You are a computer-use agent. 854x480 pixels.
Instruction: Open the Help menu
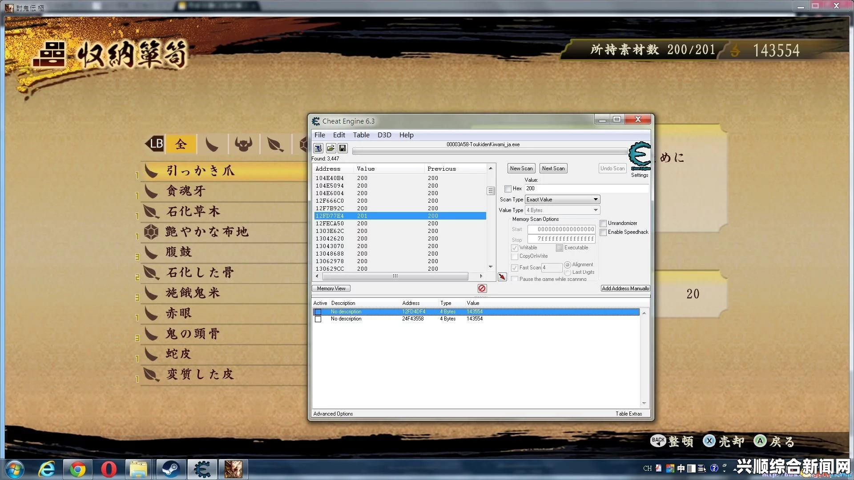[x=406, y=135]
